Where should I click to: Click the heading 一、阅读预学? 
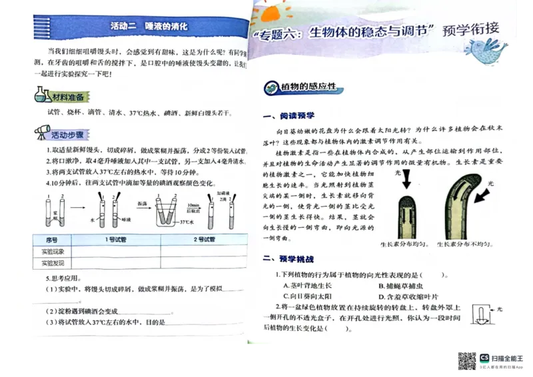click(288, 116)
